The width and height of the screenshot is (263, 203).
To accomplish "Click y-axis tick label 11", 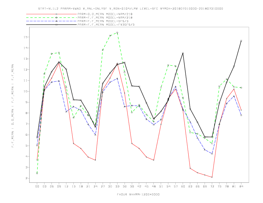I will click(26, 81).
